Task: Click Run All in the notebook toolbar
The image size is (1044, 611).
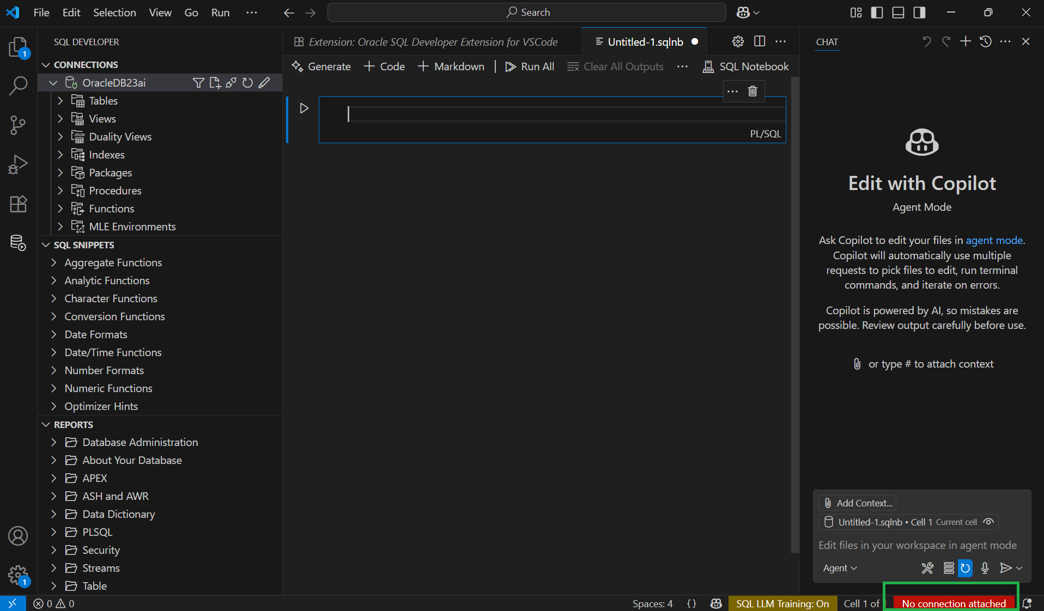Action: pos(530,66)
